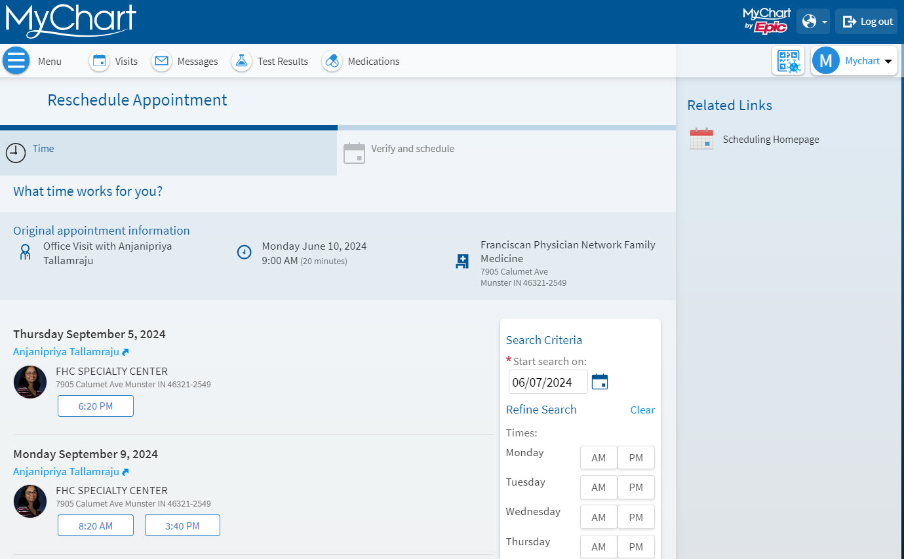Viewport: 904px width, 559px height.
Task: Click the Start search on date field
Action: 548,382
